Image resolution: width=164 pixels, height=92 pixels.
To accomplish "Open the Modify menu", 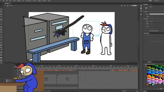I will point(19,1).
